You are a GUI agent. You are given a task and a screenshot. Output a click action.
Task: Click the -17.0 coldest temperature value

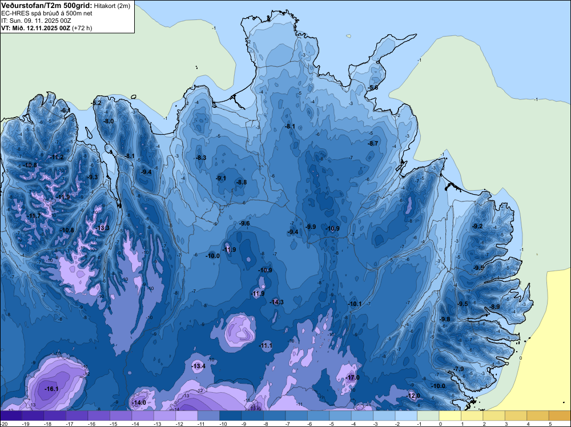(x=352, y=377)
